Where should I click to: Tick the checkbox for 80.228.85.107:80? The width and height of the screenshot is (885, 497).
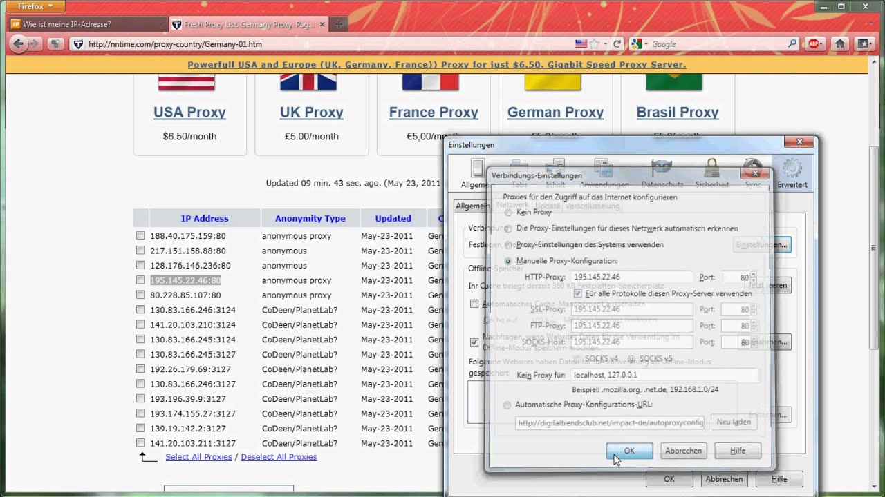pyautogui.click(x=140, y=295)
